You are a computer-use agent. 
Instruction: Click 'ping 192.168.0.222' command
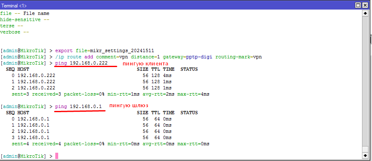pyautogui.click(x=81, y=63)
